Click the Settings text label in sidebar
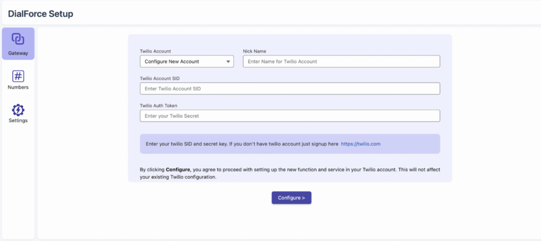 click(18, 121)
